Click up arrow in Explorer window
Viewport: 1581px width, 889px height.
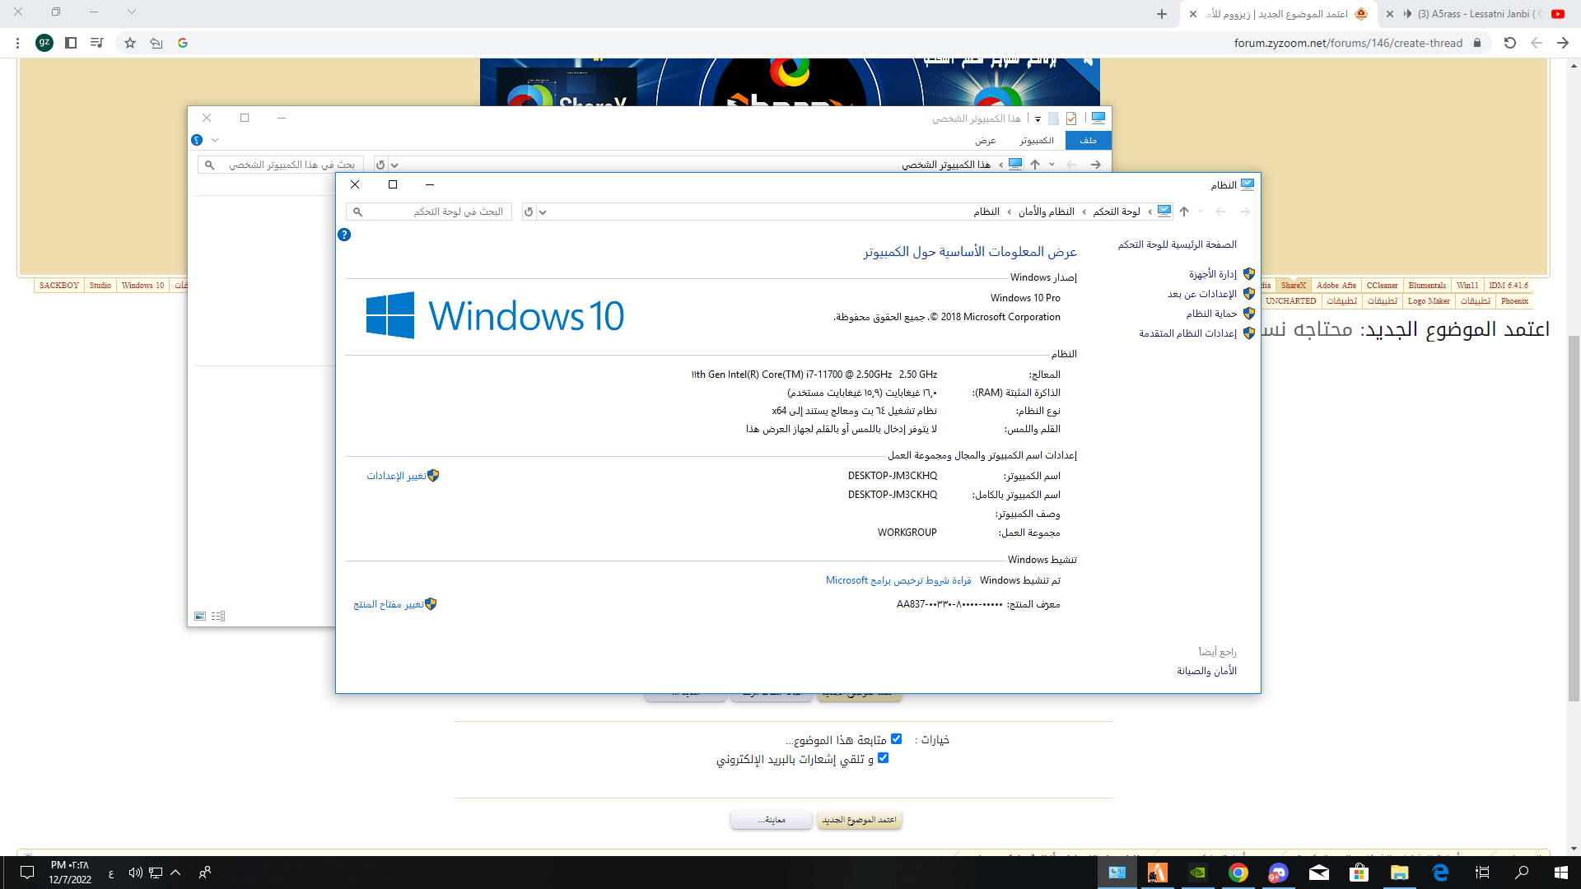1035,165
